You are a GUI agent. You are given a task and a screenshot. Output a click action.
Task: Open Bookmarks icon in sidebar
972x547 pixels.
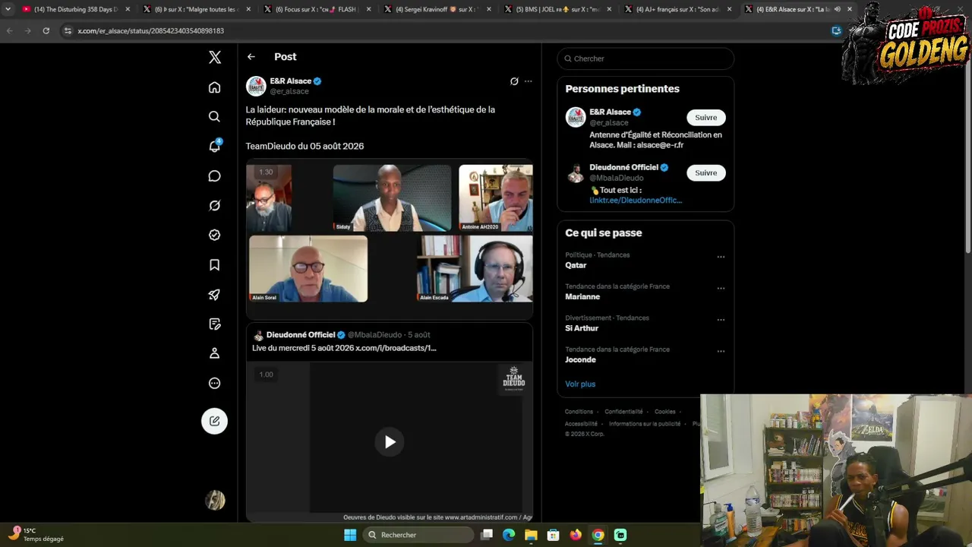click(215, 265)
